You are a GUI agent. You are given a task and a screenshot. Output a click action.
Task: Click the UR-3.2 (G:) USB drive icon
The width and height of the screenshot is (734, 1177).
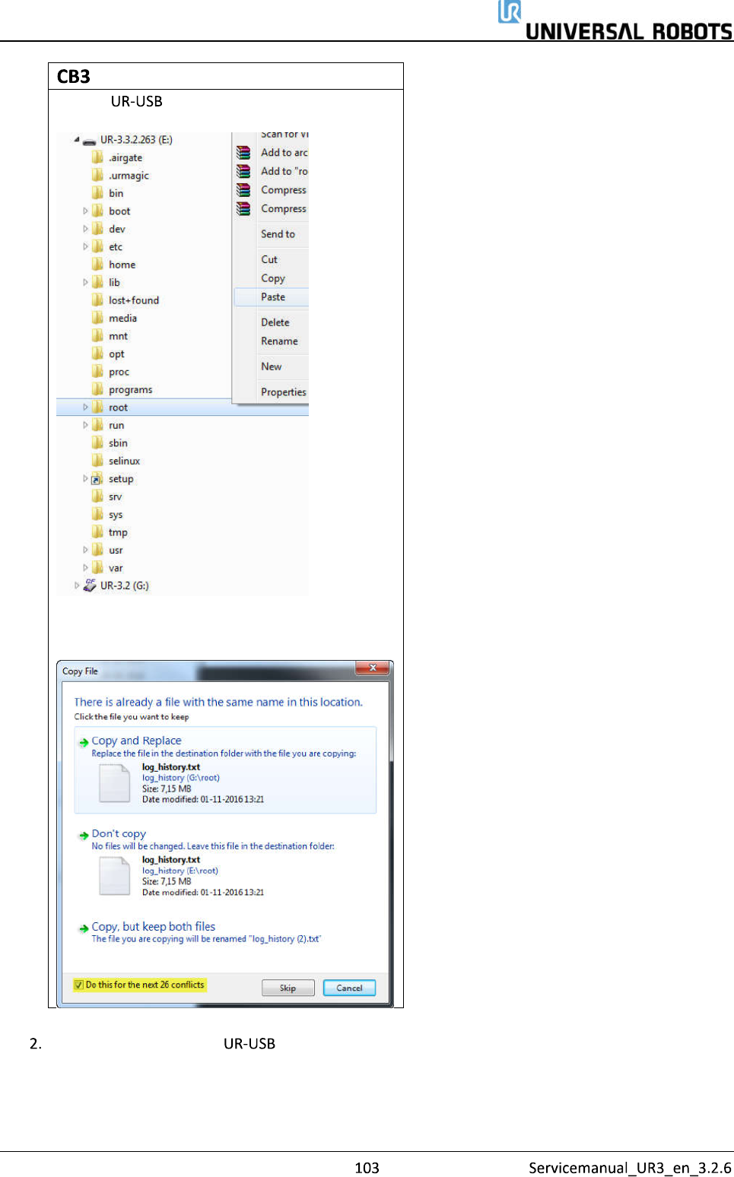pyautogui.click(x=90, y=585)
